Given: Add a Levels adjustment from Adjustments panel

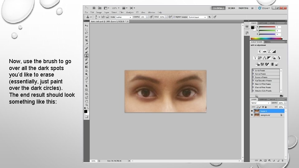Looking at the screenshot, I should [264, 51].
